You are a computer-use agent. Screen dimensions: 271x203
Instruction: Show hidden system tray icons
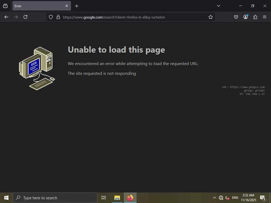coord(214,198)
